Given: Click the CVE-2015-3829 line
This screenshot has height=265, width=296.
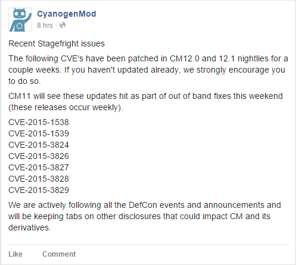Looking at the screenshot, I should (x=39, y=190).
